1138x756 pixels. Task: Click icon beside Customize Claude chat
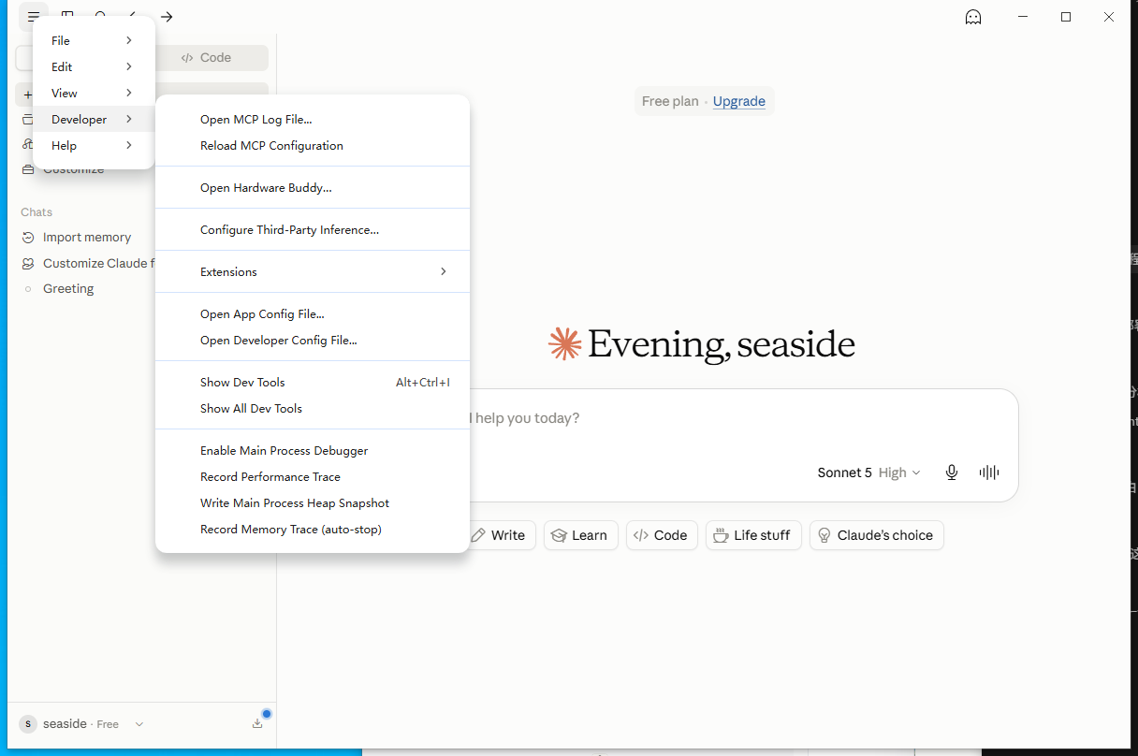(x=28, y=264)
